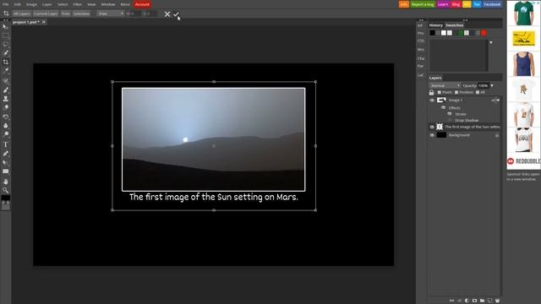Screen dimensions: 541x304
Task: Click the add layer mask icon
Action: coord(474,301)
